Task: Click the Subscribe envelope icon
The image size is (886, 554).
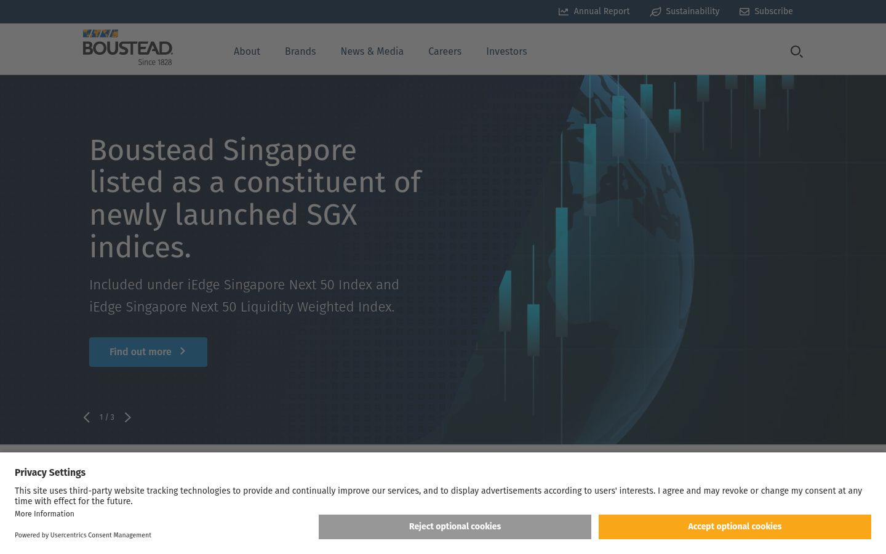Action: pos(744,12)
